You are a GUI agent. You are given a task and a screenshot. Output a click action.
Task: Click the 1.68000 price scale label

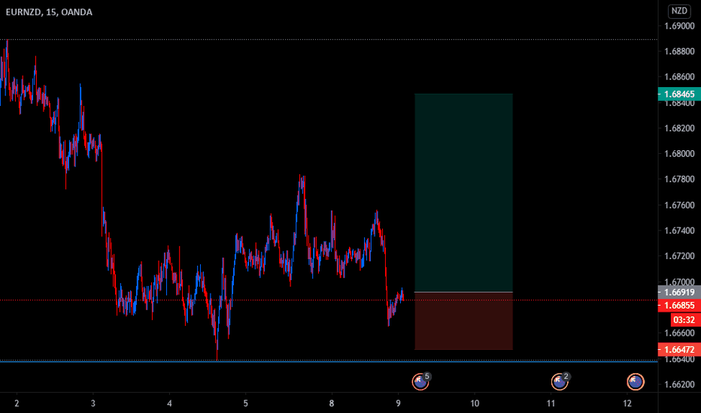(x=679, y=154)
